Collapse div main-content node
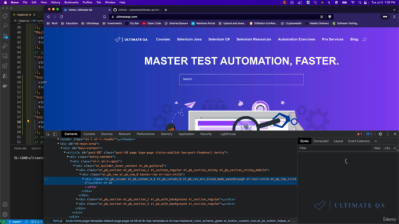Viewport: 399px width, 224px height. 61,148
